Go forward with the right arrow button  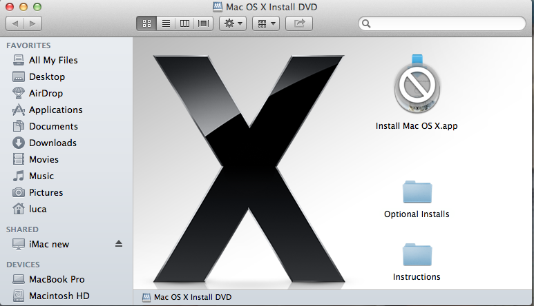pos(32,23)
